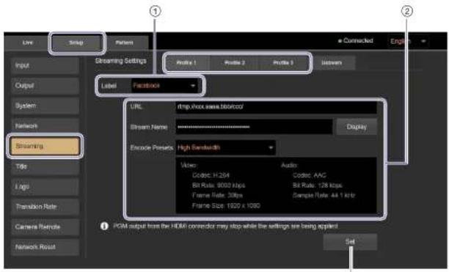
Task: Open Transition Rate settings
Action: pos(45,207)
